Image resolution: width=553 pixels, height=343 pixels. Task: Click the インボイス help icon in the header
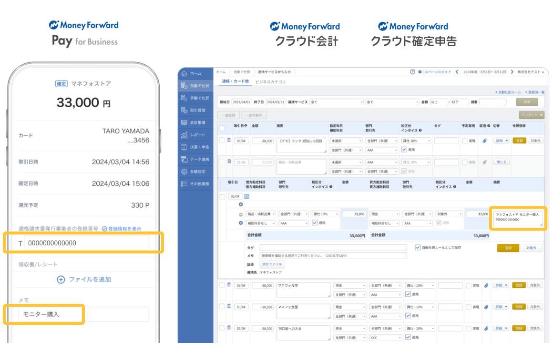[x=420, y=131]
